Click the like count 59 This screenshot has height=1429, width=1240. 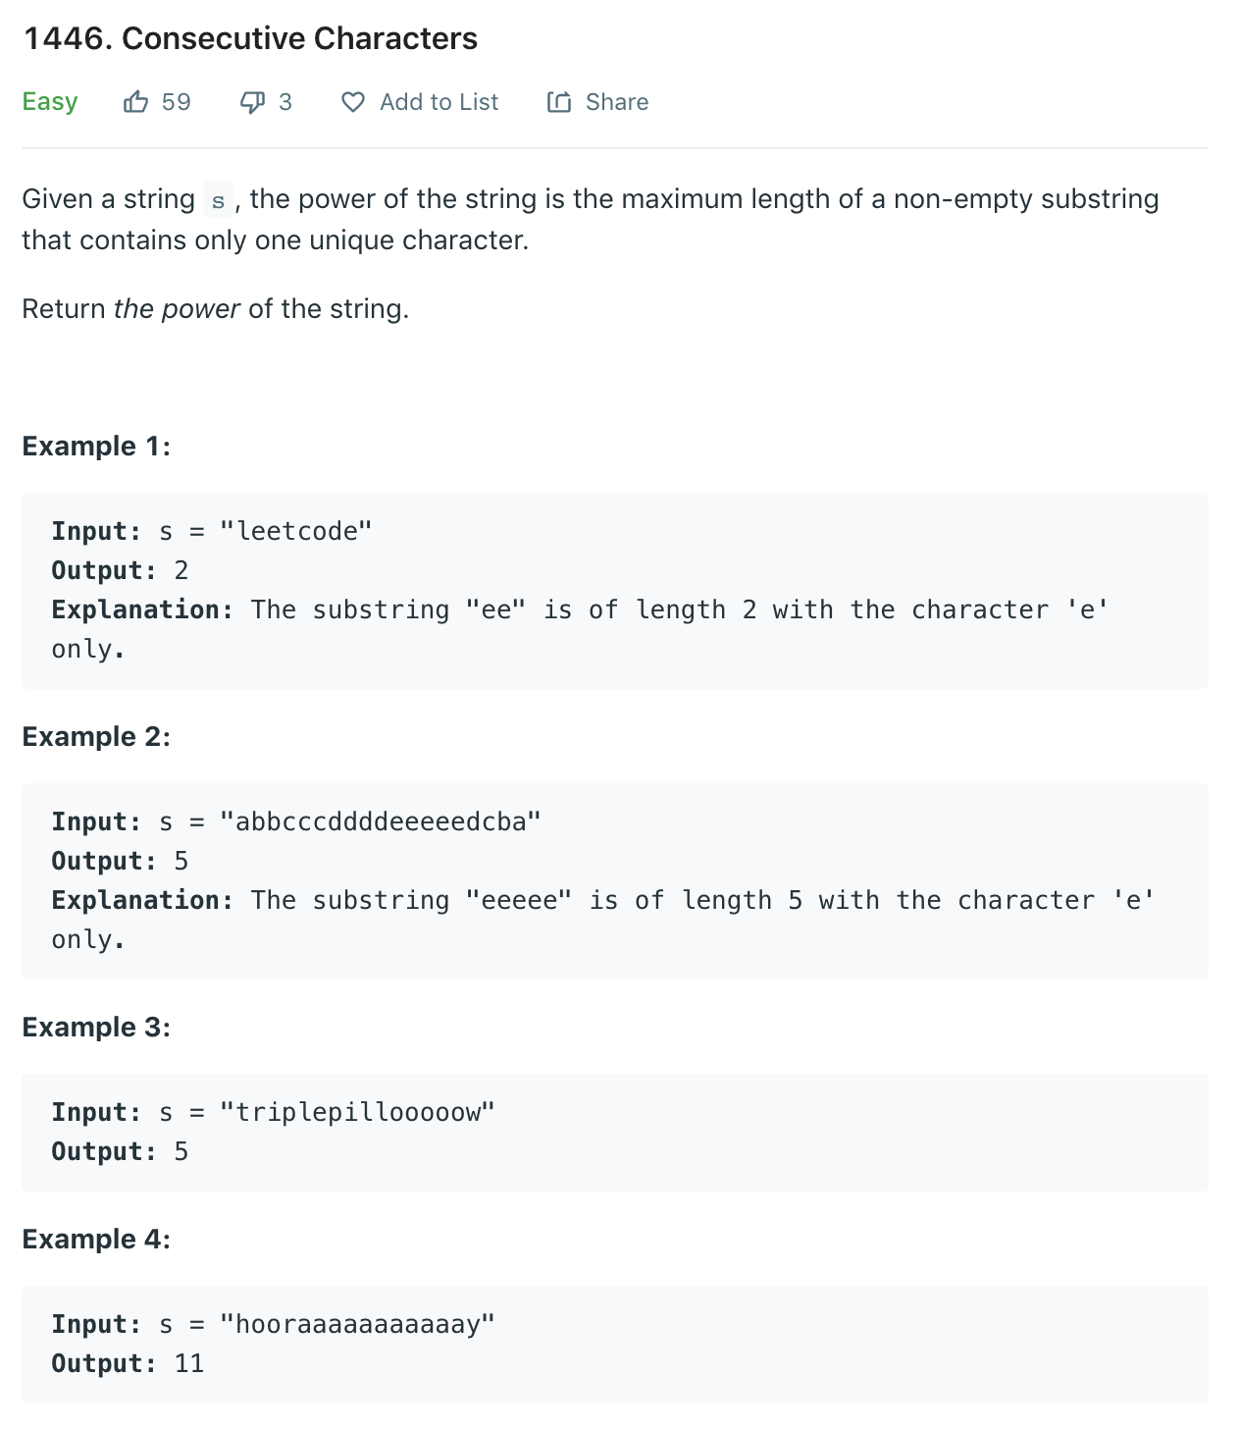tap(177, 102)
